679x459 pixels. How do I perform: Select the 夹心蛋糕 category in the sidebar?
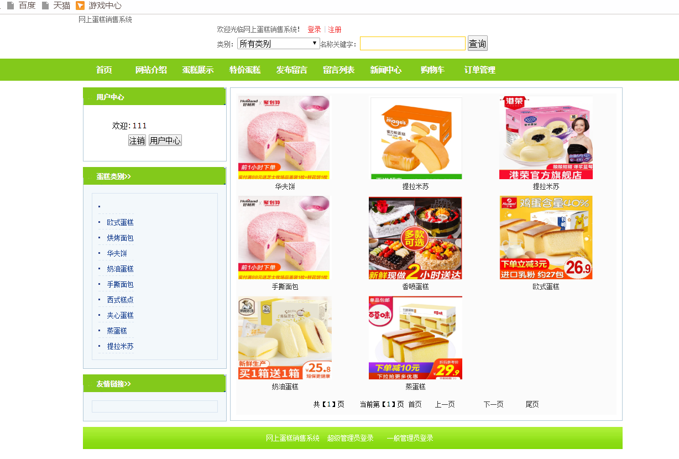coord(120,315)
